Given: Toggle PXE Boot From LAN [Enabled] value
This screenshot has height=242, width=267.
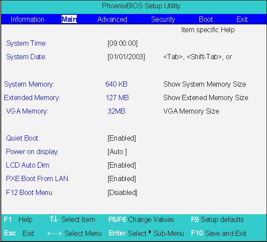Looking at the screenshot, I should [122, 178].
